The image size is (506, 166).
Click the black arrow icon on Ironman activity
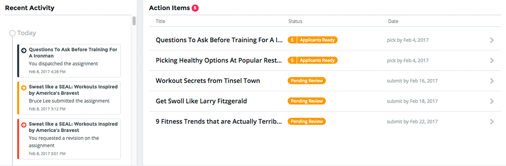(24, 50)
